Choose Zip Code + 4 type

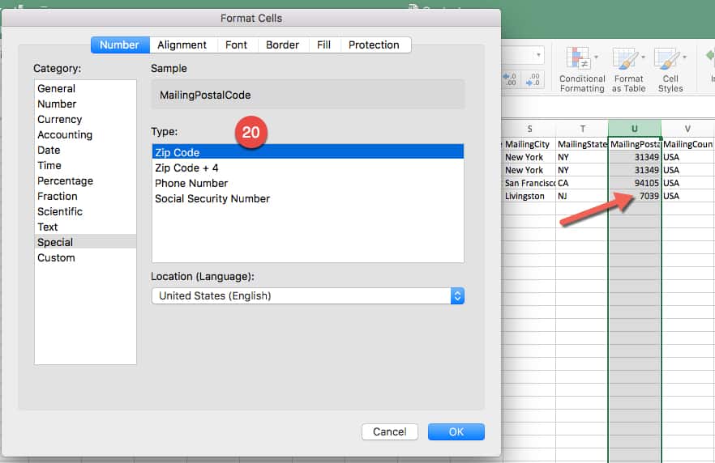(x=186, y=168)
